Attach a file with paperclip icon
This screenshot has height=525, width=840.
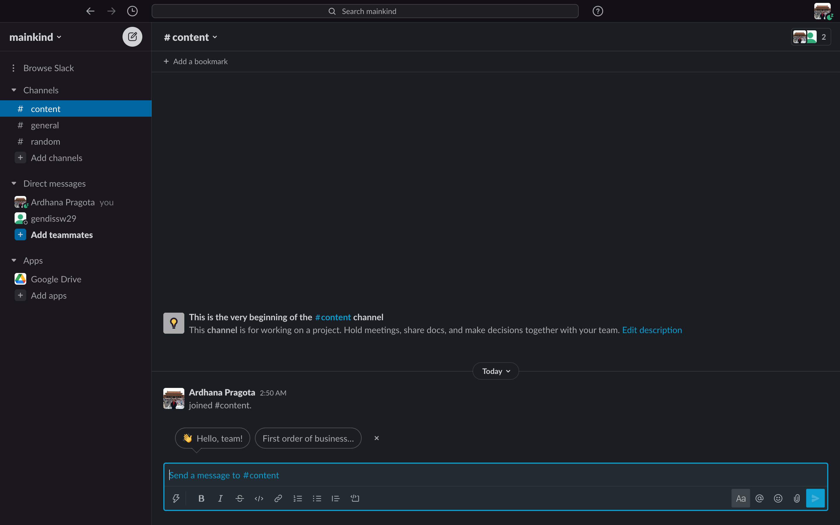click(797, 498)
